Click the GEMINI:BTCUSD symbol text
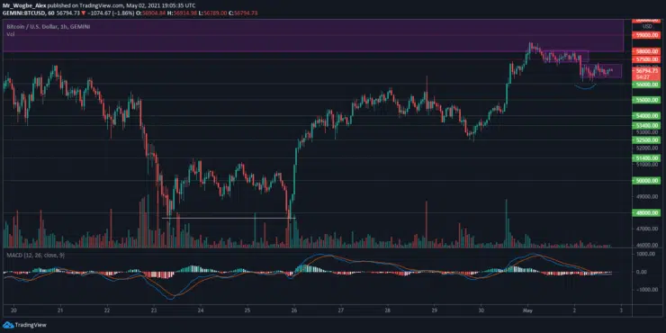 point(21,13)
